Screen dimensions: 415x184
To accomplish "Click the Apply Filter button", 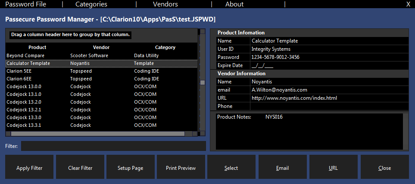I will pyautogui.click(x=29, y=168).
